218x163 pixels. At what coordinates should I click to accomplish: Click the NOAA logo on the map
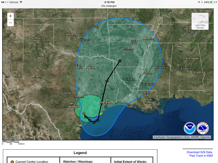click(x=189, y=128)
